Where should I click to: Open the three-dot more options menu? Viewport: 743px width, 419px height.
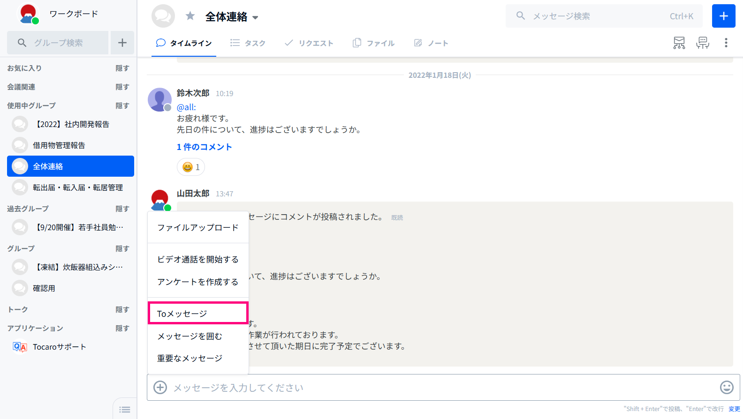[726, 43]
